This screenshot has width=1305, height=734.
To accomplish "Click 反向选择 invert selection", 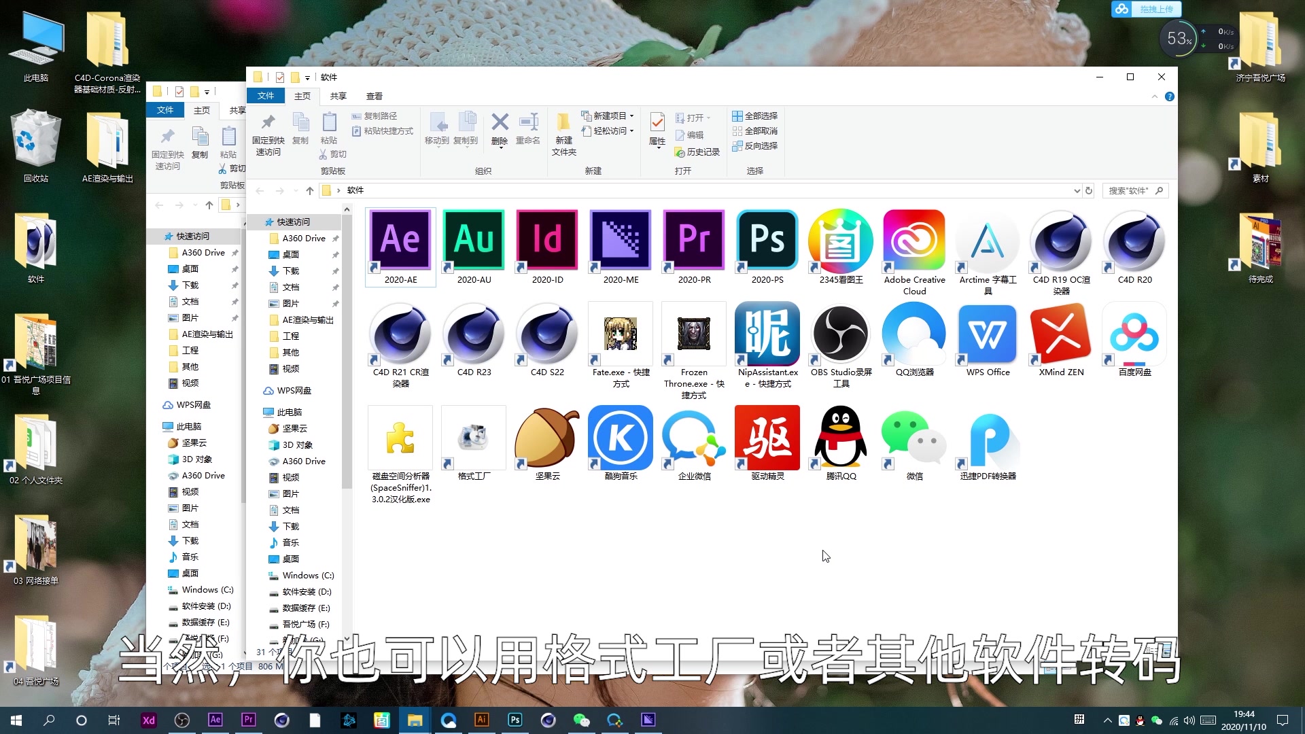I will 754,146.
